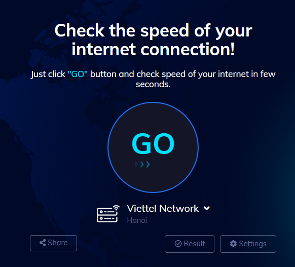Click the cyan "GO" word in the instructions

click(x=78, y=74)
